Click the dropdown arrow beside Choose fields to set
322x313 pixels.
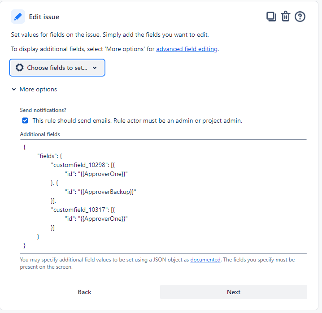click(x=95, y=68)
